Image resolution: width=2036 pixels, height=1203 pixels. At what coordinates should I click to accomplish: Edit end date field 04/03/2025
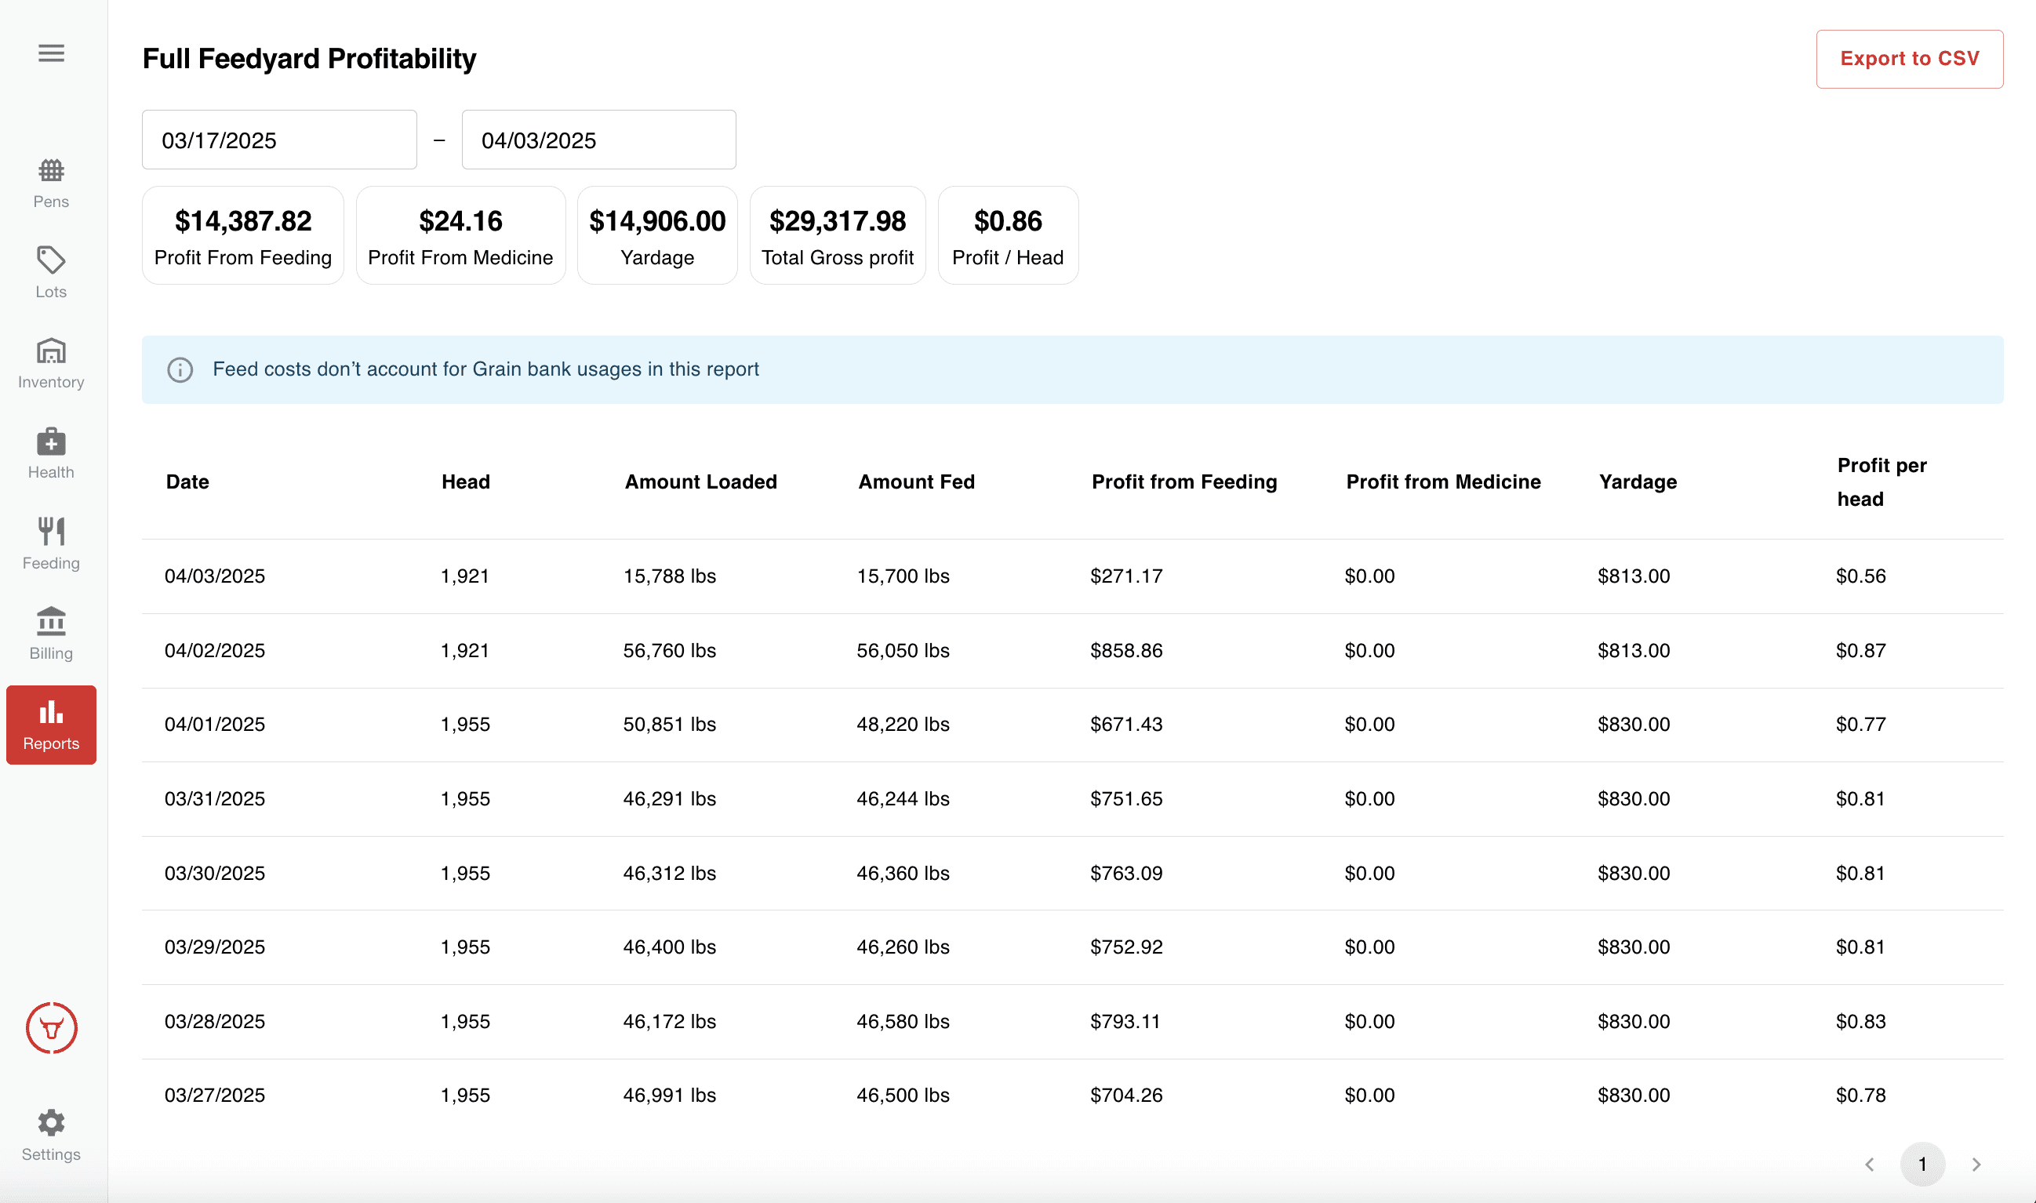pos(598,140)
